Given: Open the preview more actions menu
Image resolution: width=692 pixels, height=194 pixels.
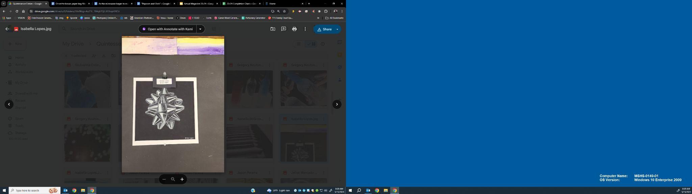Looking at the screenshot, I should pyautogui.click(x=305, y=29).
